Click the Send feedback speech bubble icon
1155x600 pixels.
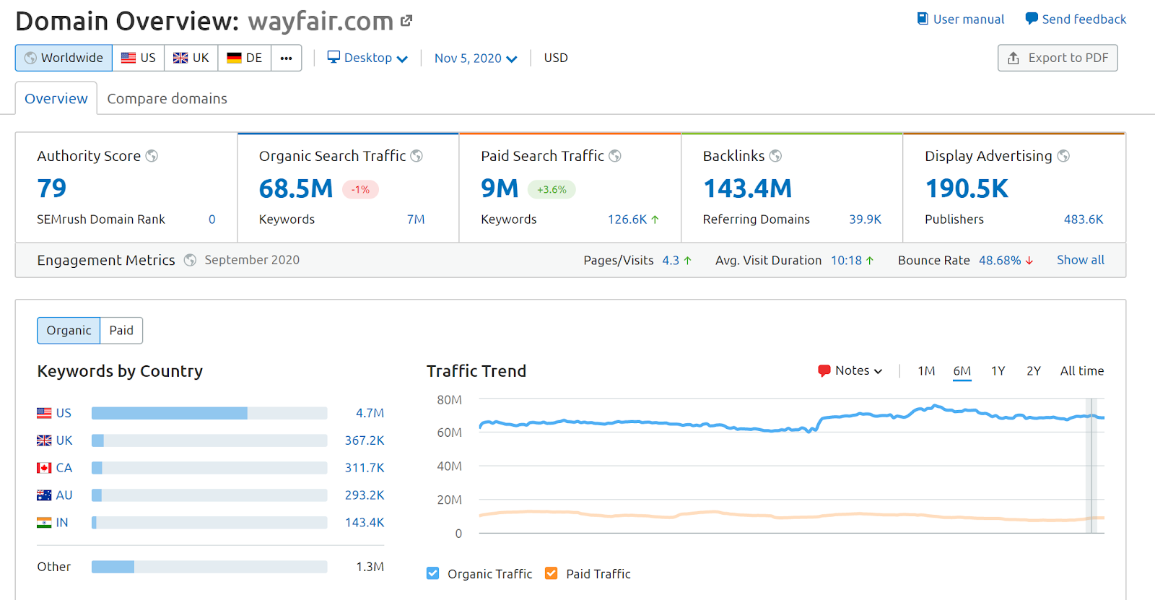click(1032, 19)
